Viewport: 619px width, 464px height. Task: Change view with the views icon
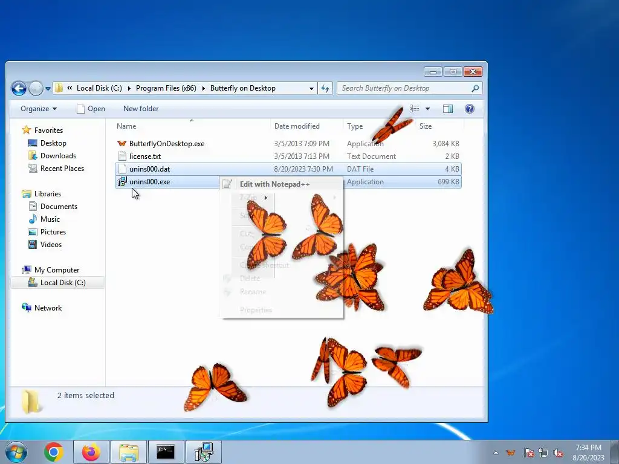(x=414, y=109)
